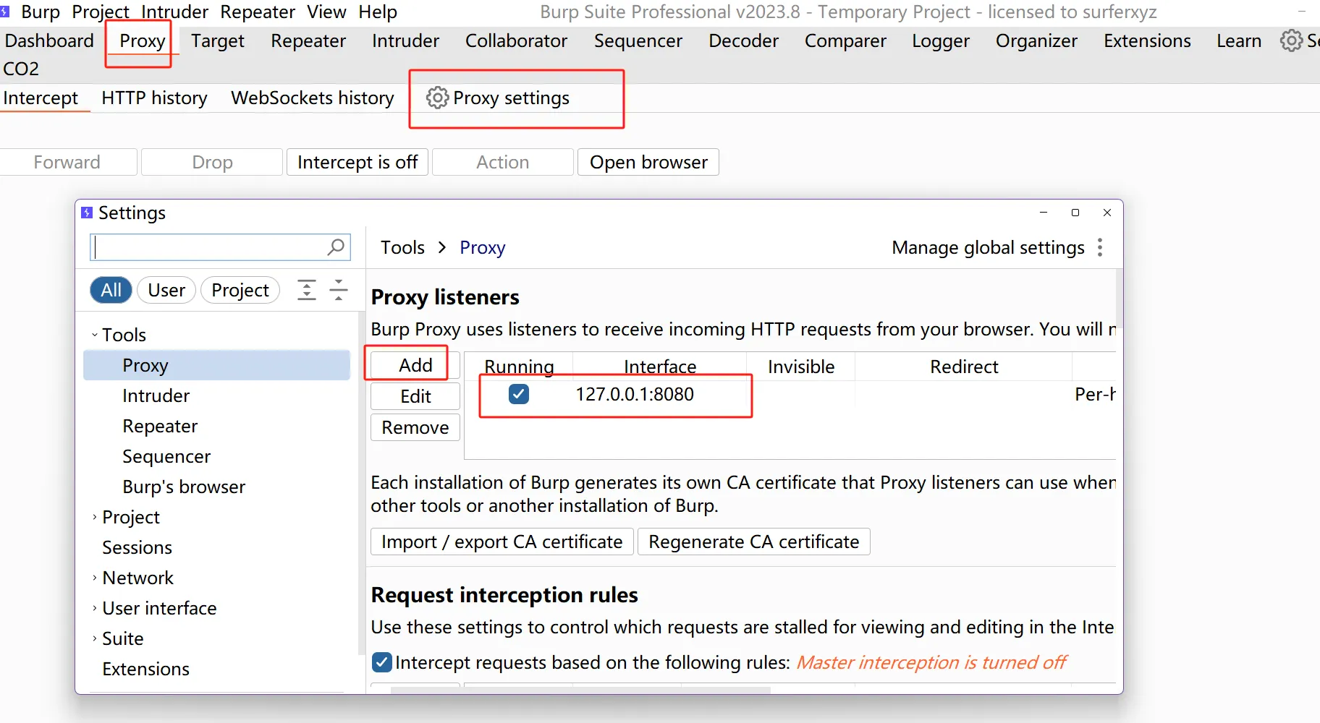
Task: Select the Project settings filter
Action: click(240, 290)
